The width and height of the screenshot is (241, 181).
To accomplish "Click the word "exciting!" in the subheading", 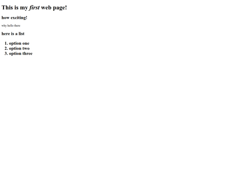I will (x=19, y=18).
